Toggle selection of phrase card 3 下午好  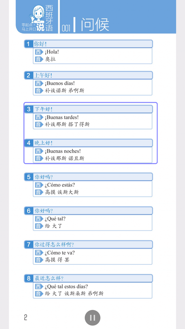92,109
